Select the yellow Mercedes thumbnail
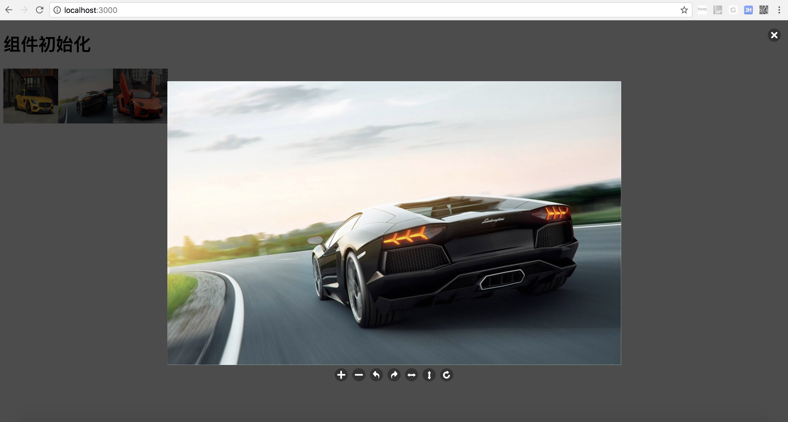The width and height of the screenshot is (788, 422). [x=30, y=96]
